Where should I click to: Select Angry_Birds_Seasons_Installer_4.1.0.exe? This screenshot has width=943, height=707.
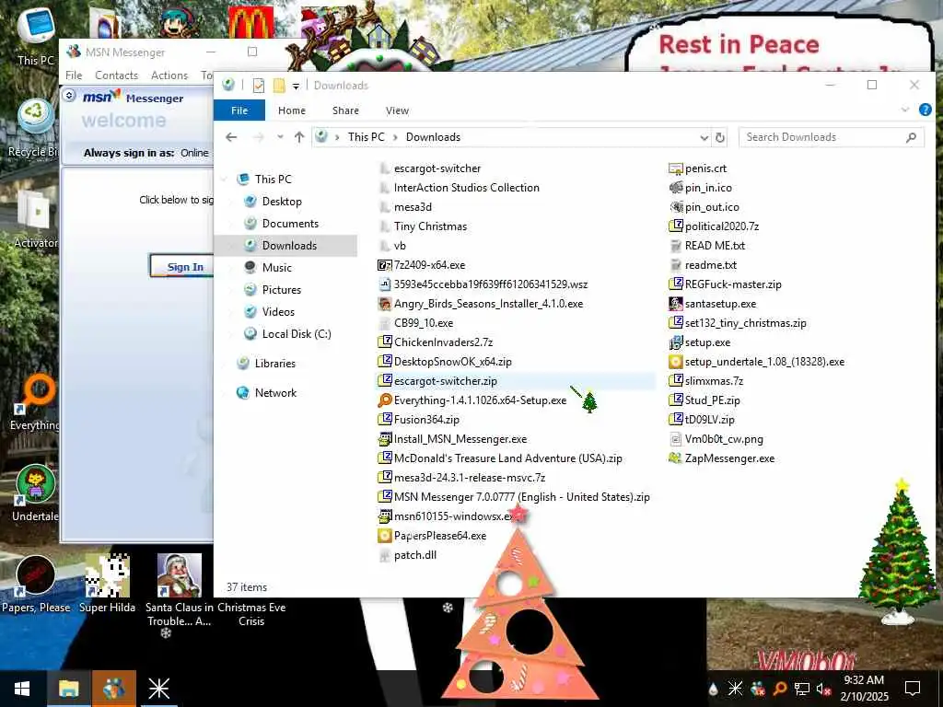pyautogui.click(x=480, y=304)
